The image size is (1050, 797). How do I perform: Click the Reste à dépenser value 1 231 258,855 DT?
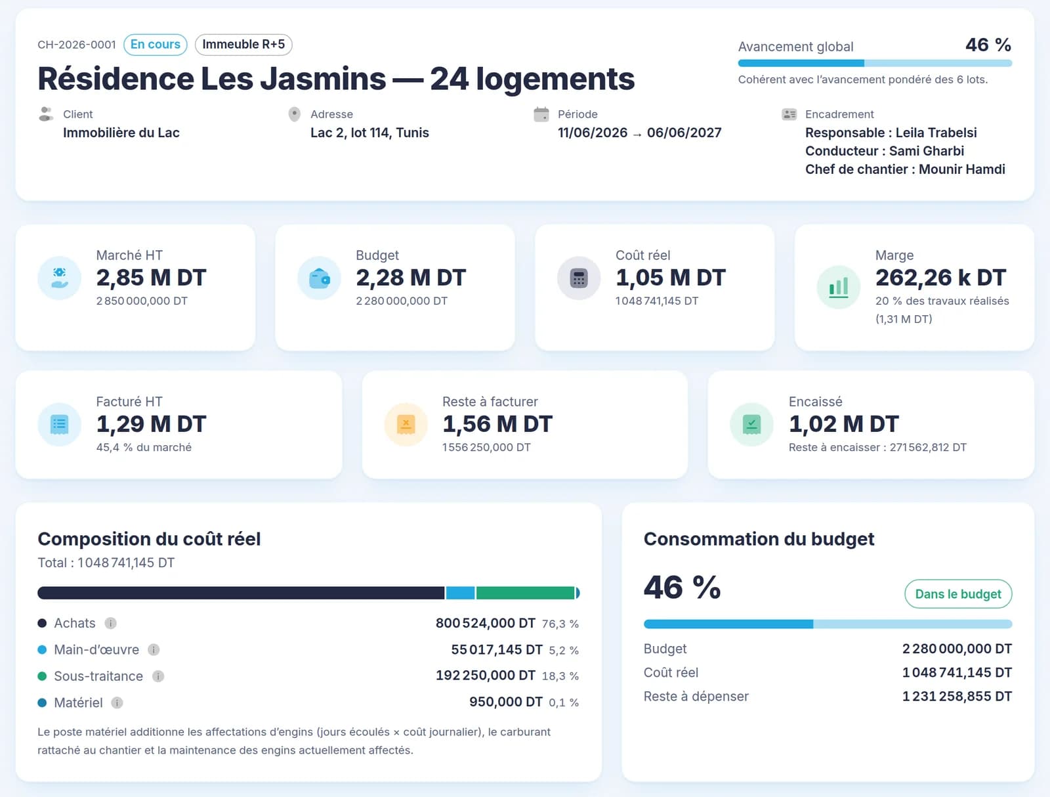click(x=957, y=697)
